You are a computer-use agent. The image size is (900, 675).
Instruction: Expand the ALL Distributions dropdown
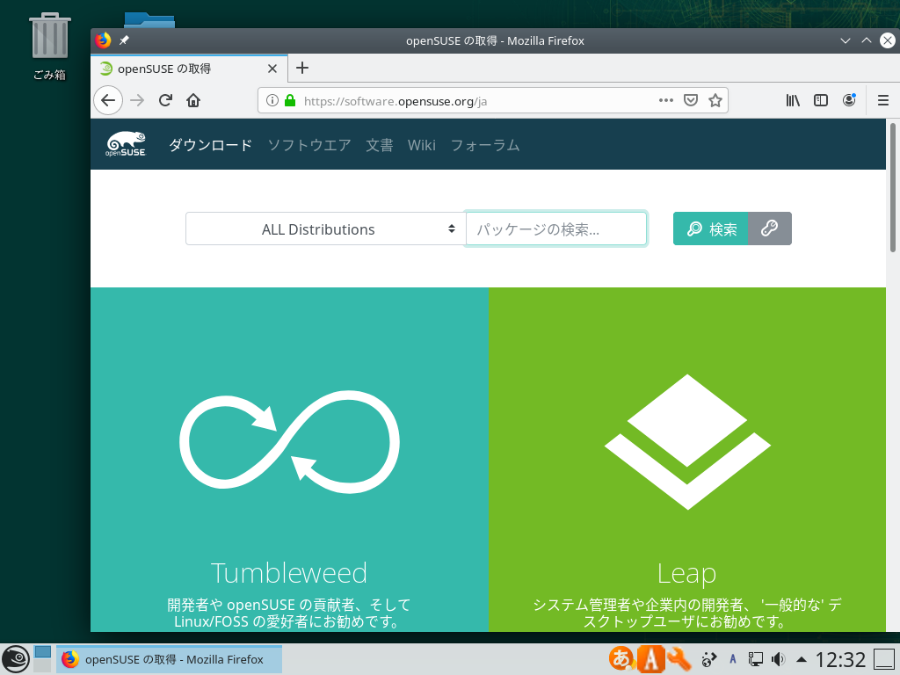(325, 229)
